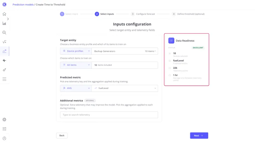Click the EXCELLENT status badge
The width and height of the screenshot is (255, 143).
(198, 48)
